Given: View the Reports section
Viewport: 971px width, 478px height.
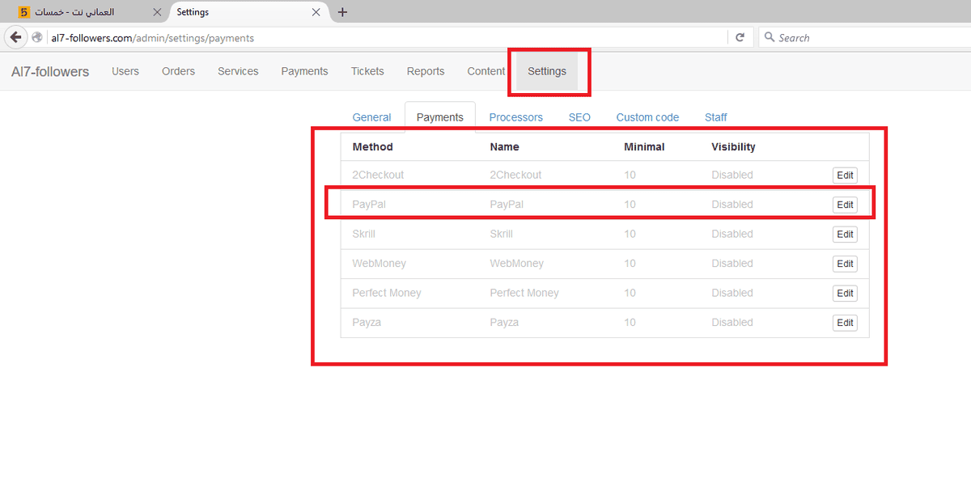Looking at the screenshot, I should [x=426, y=71].
